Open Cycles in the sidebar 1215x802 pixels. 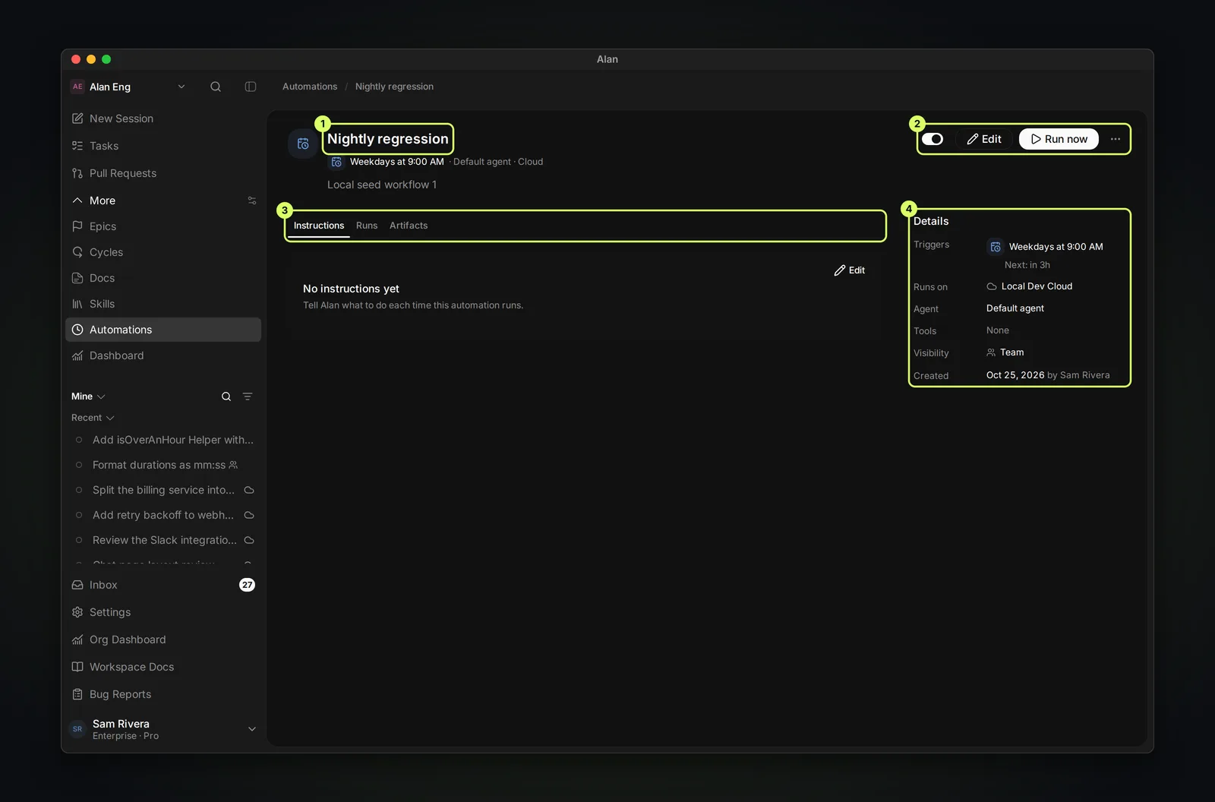(163, 252)
